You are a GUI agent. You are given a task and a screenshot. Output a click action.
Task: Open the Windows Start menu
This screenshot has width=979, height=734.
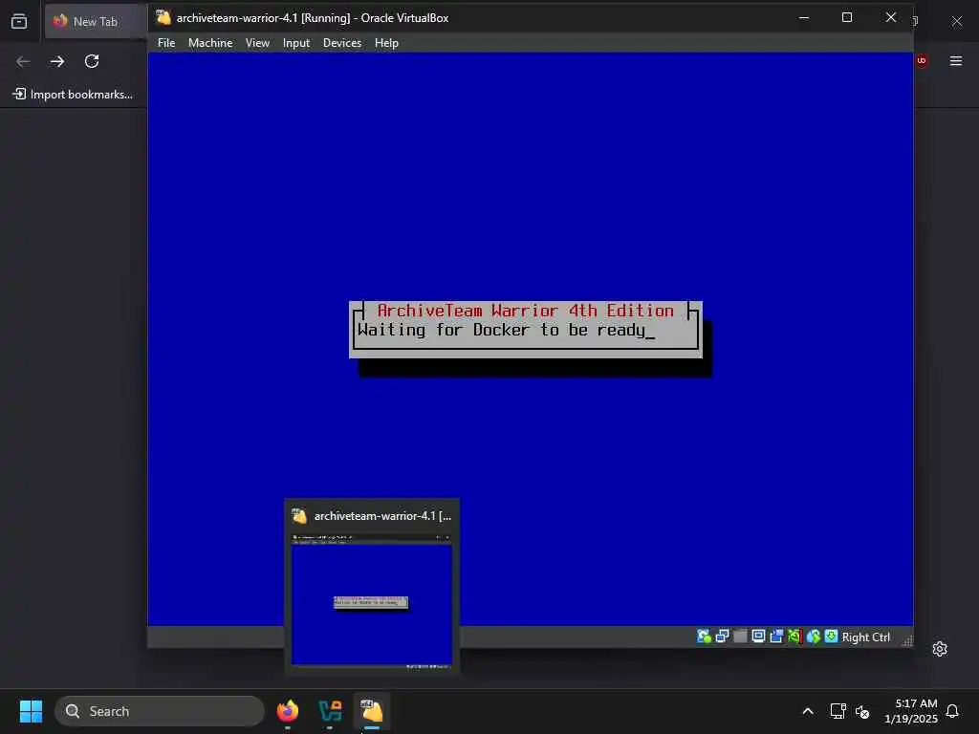click(31, 711)
